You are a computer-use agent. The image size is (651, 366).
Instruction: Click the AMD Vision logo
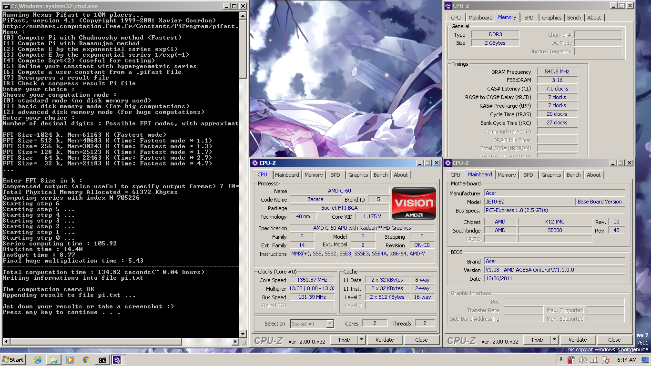(x=414, y=203)
